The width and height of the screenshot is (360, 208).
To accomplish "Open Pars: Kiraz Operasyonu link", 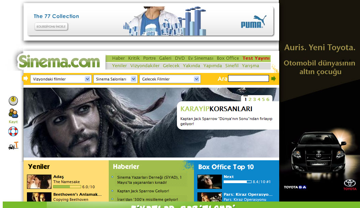I will 248,194.
